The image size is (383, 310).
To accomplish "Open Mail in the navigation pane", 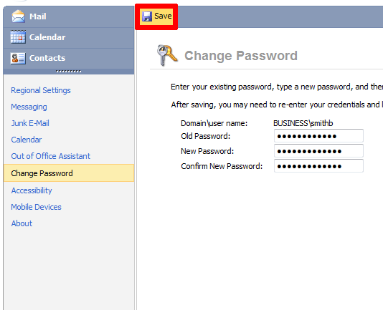I will point(69,16).
